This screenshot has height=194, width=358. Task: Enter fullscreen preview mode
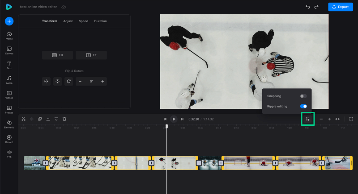pyautogui.click(x=351, y=119)
